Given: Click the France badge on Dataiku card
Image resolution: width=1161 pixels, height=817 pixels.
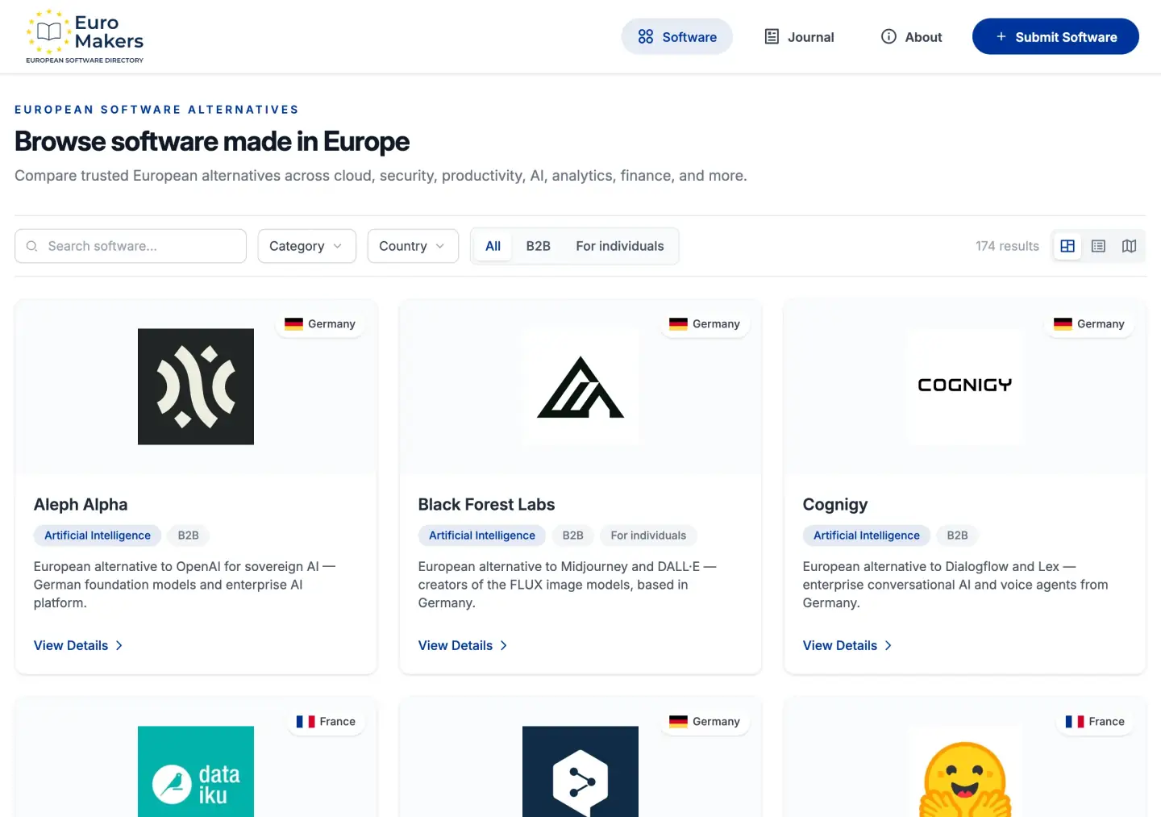Looking at the screenshot, I should (326, 722).
